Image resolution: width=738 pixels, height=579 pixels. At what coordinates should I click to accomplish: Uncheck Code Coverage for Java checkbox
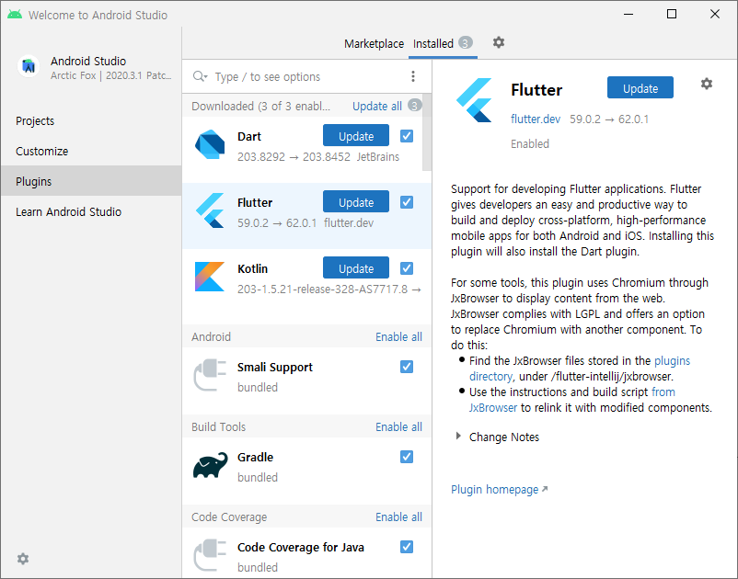(407, 547)
